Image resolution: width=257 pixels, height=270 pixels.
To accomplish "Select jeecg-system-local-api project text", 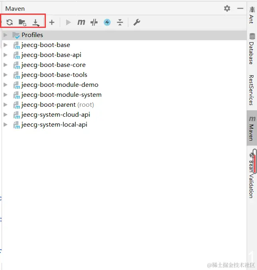I will click(54, 125).
